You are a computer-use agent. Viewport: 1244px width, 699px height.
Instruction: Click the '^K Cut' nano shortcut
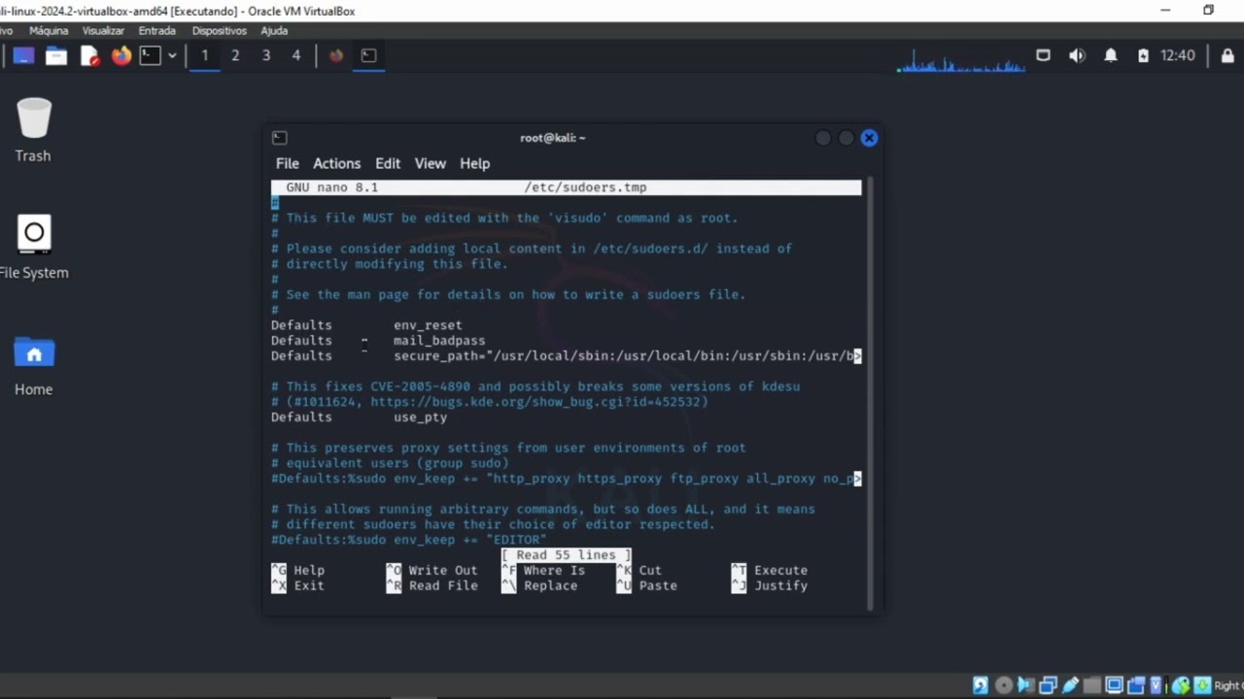point(639,571)
